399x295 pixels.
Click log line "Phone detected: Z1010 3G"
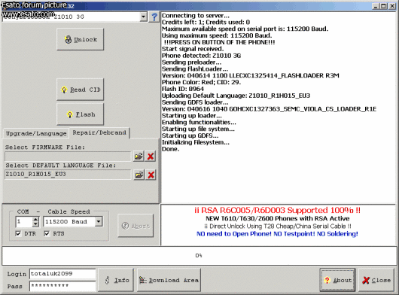tap(201, 56)
